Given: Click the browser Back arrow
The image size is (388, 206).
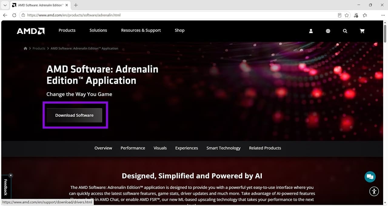Looking at the screenshot, I should pyautogui.click(x=5, y=15).
